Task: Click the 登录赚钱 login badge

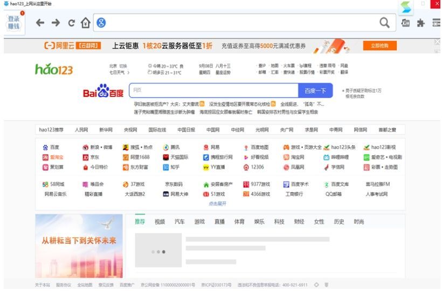Action: (14, 23)
